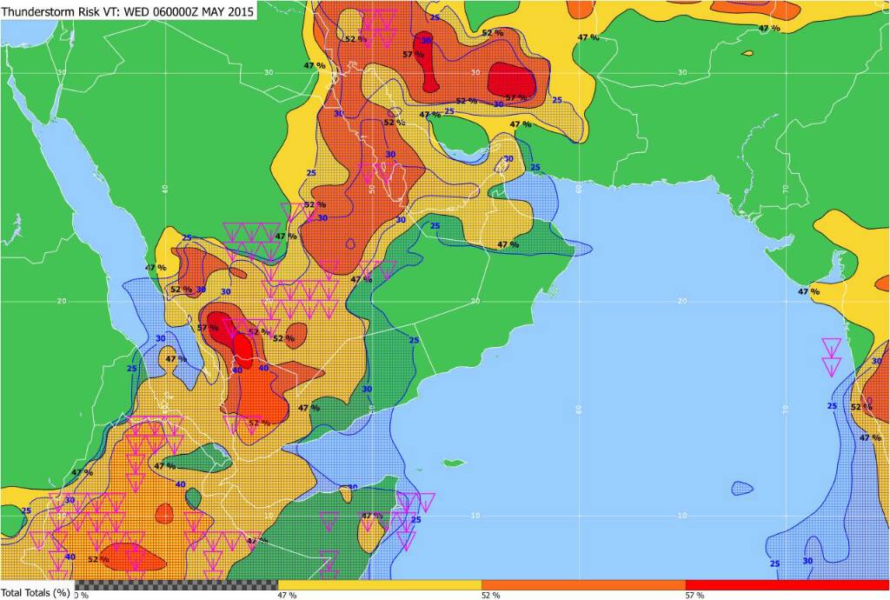
Task: Click the checkered 0% legend band
Action: click(x=176, y=584)
